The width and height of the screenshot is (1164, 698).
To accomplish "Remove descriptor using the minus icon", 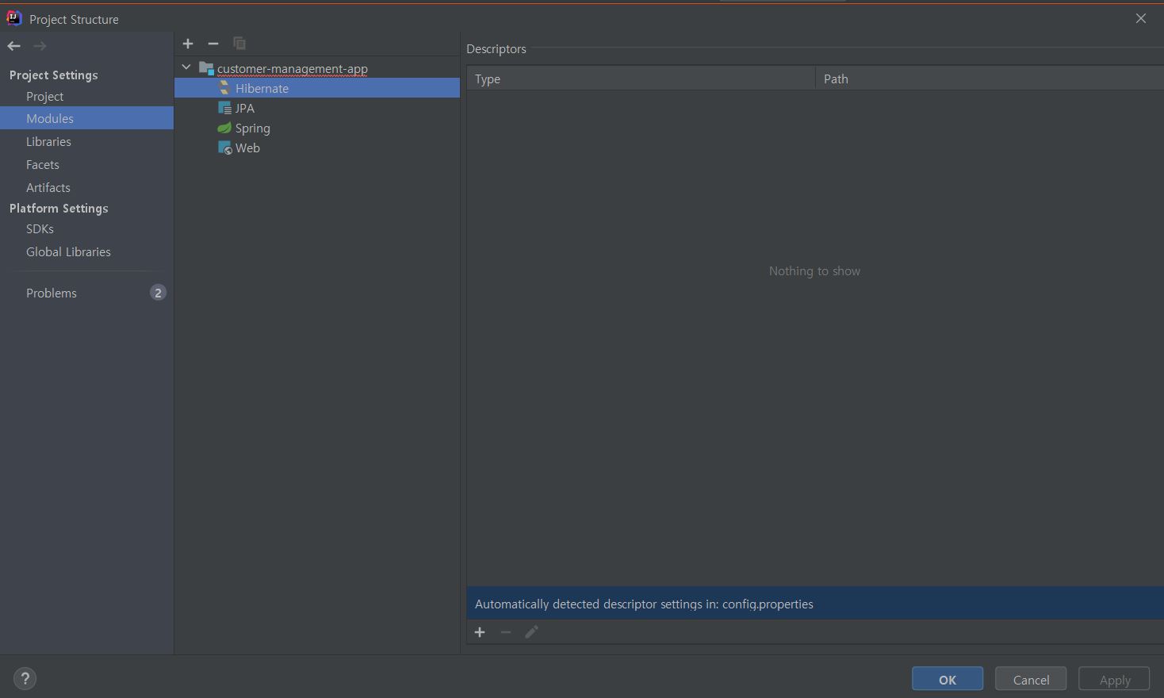I will click(x=506, y=632).
